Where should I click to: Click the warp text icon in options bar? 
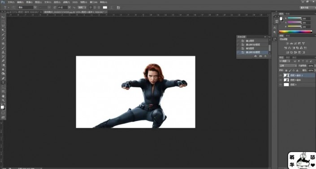click(x=112, y=8)
